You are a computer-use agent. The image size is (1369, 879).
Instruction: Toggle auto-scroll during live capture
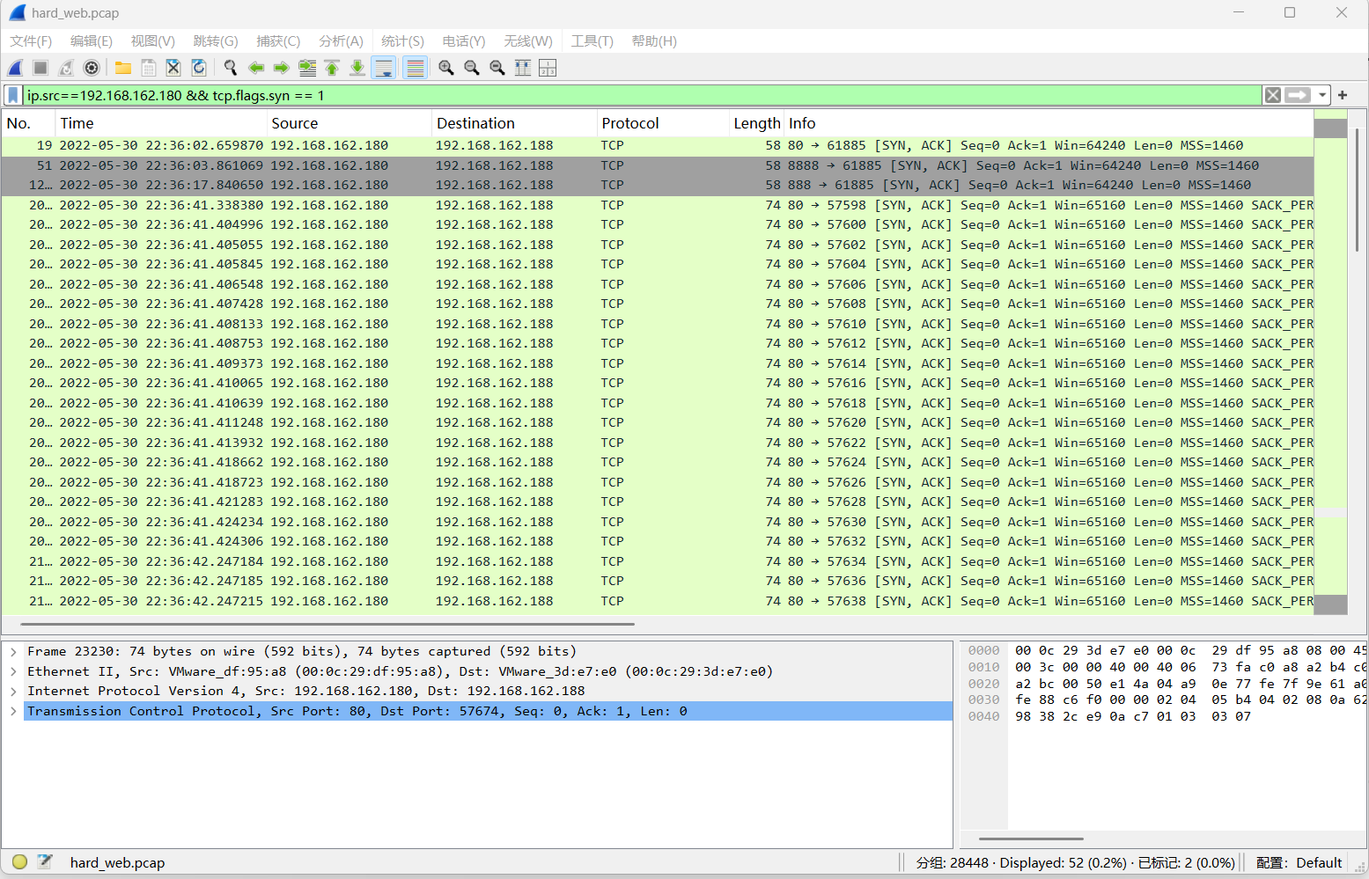pos(384,68)
